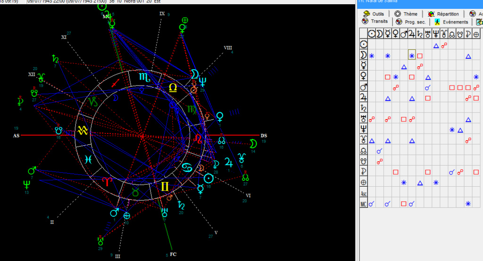Click the MC row Mars column square
Viewport: 483px width, 261px height.
click(x=404, y=204)
